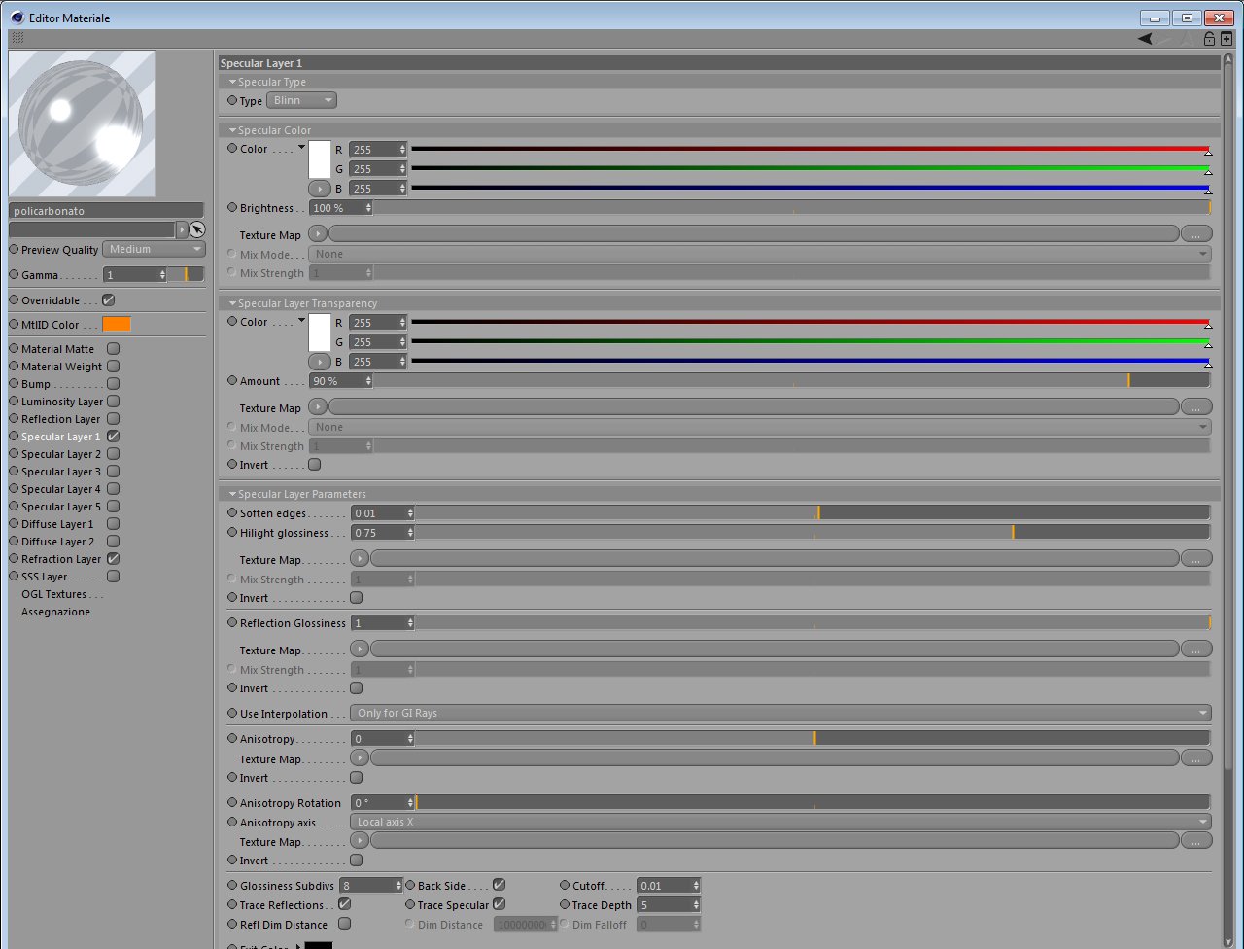This screenshot has height=949, width=1244.
Task: Toggle the Trace Reflections checkbox
Action: (x=344, y=904)
